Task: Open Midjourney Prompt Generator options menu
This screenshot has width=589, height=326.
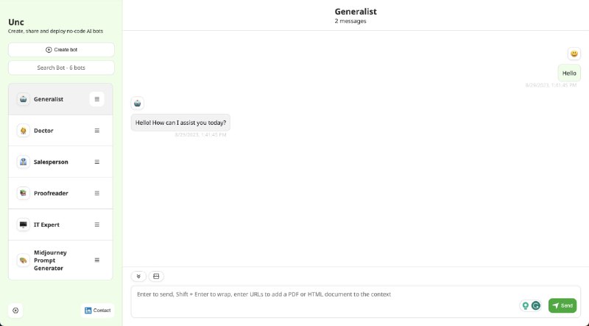Action: (97, 261)
